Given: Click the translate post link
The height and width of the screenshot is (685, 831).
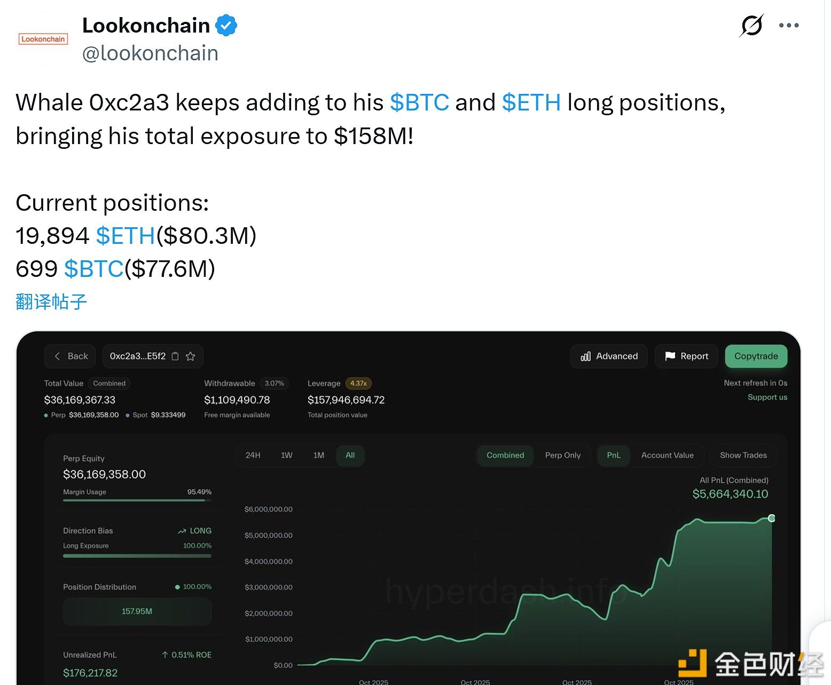Looking at the screenshot, I should click(x=51, y=302).
